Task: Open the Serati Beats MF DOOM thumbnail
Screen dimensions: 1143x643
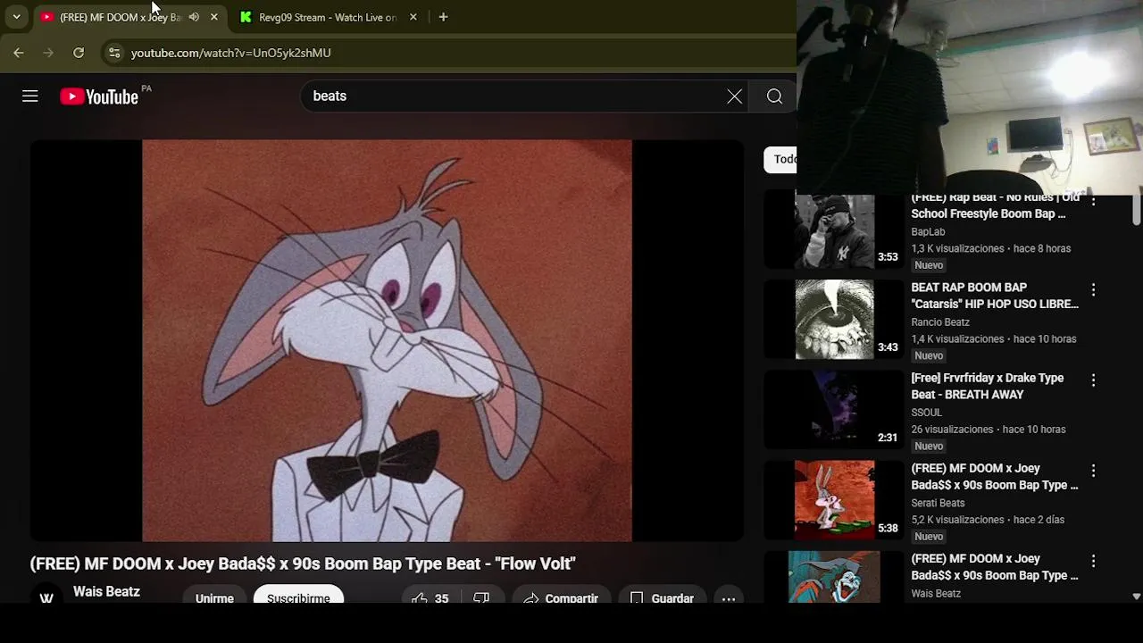Action: click(835, 500)
